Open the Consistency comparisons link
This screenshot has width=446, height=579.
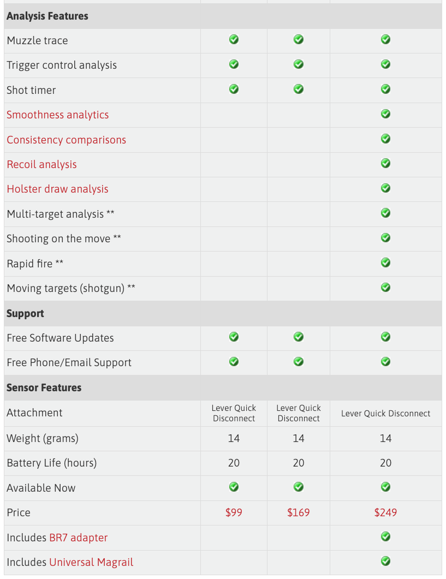click(66, 140)
